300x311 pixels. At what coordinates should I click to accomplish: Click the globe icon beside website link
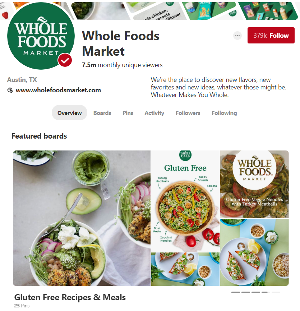pos(10,90)
